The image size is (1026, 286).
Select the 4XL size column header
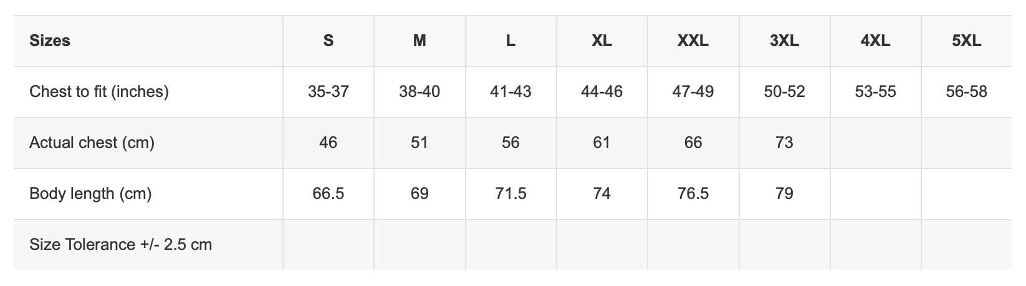[x=875, y=41]
